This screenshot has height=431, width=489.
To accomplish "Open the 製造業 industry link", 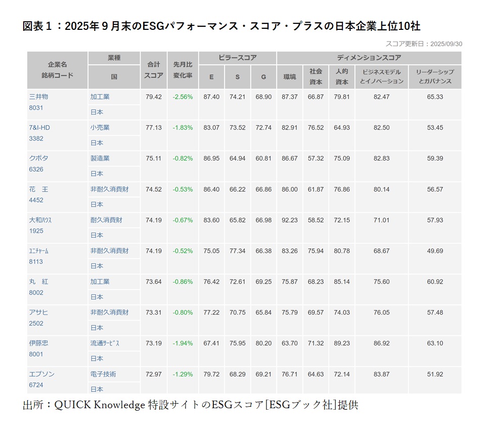I will coord(100,159).
